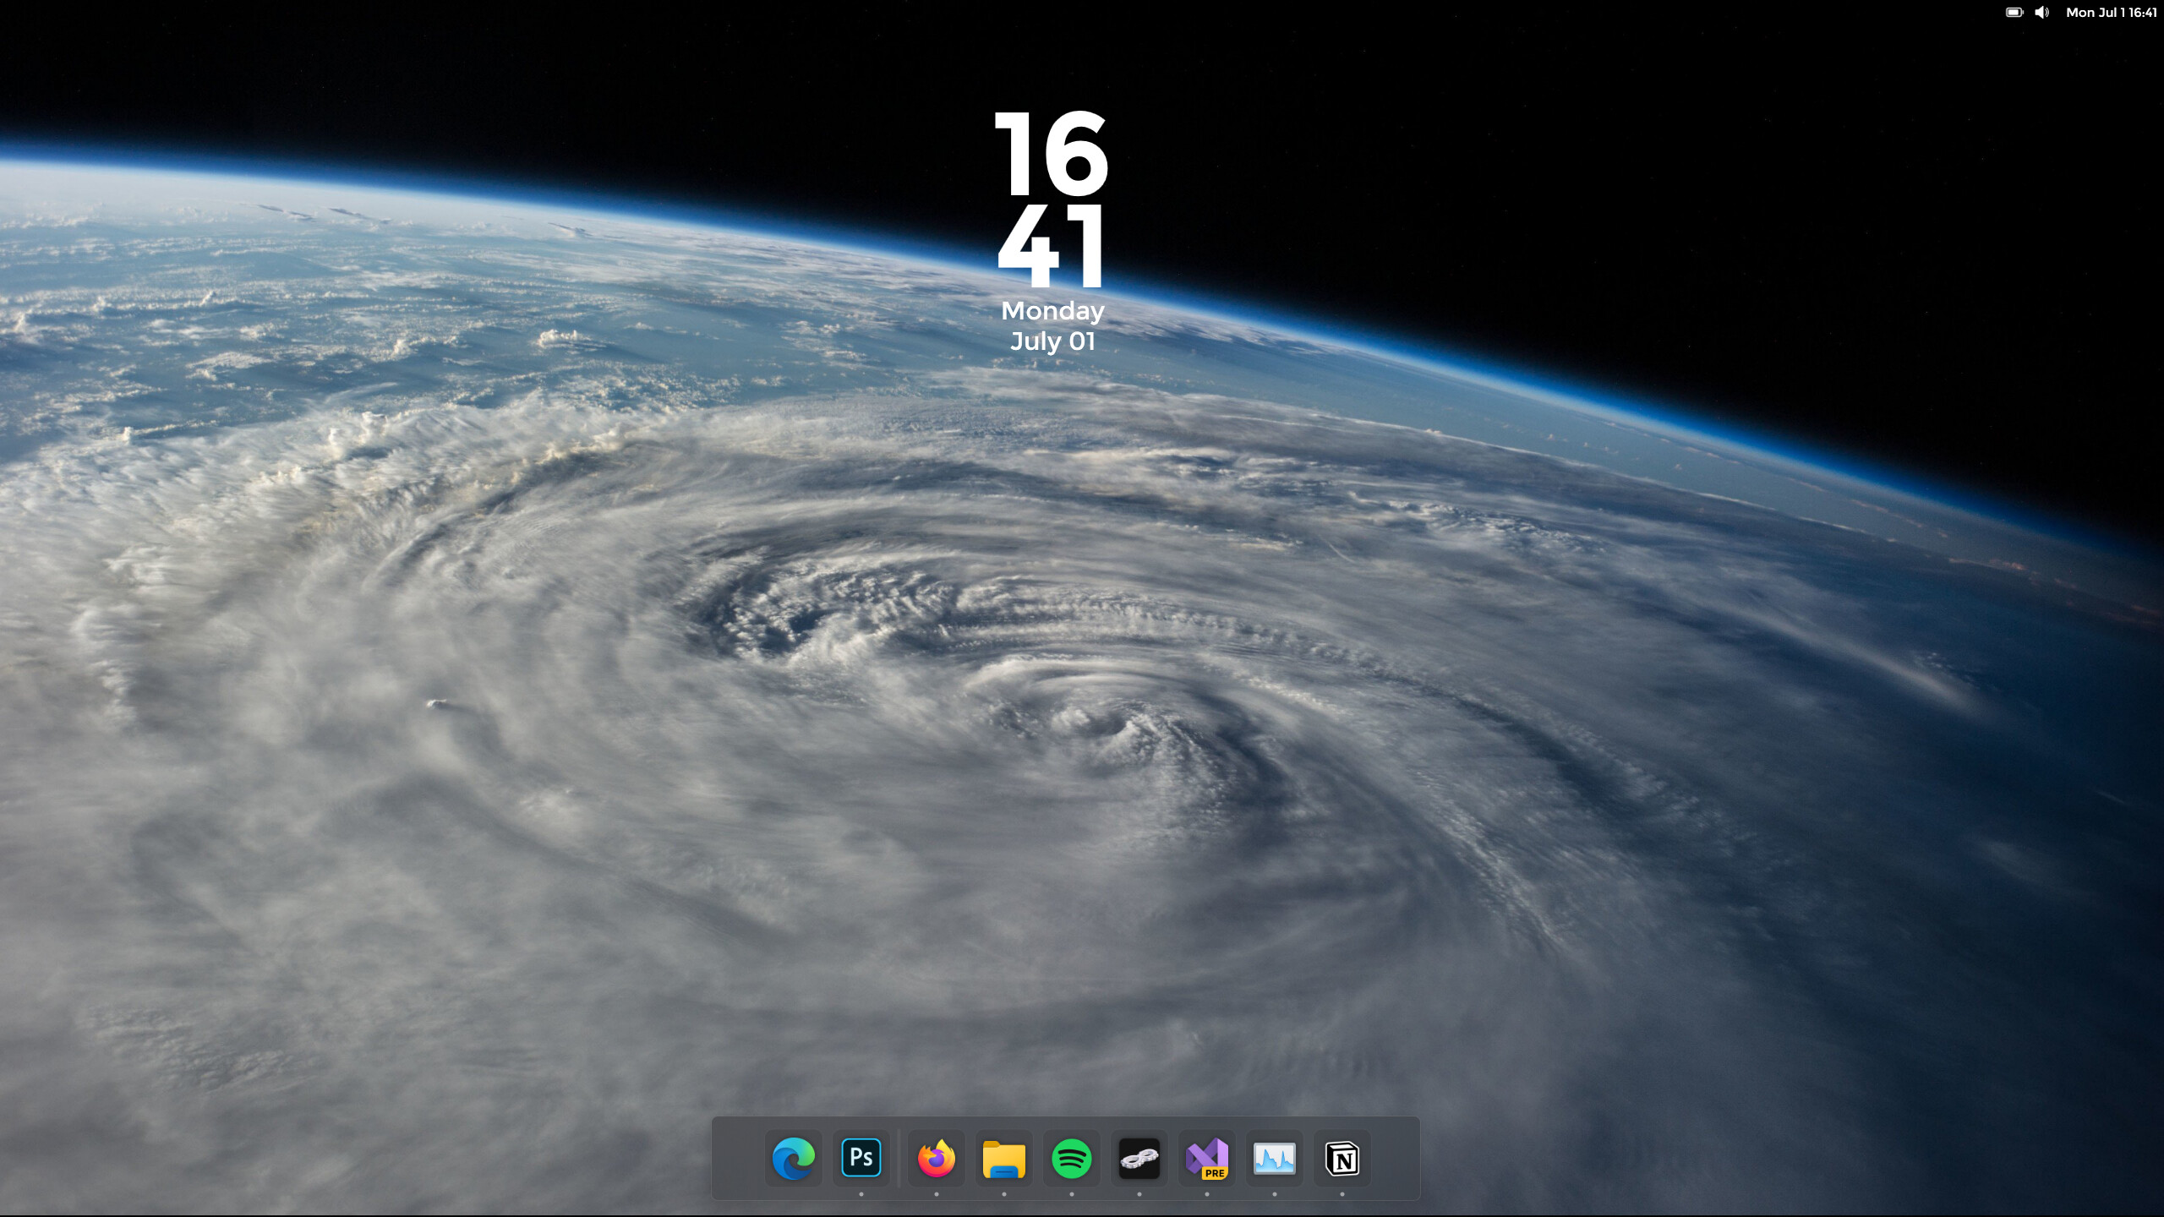This screenshot has width=2164, height=1217.
Task: Launch Visual Studio Preview from the dock
Action: (1207, 1160)
